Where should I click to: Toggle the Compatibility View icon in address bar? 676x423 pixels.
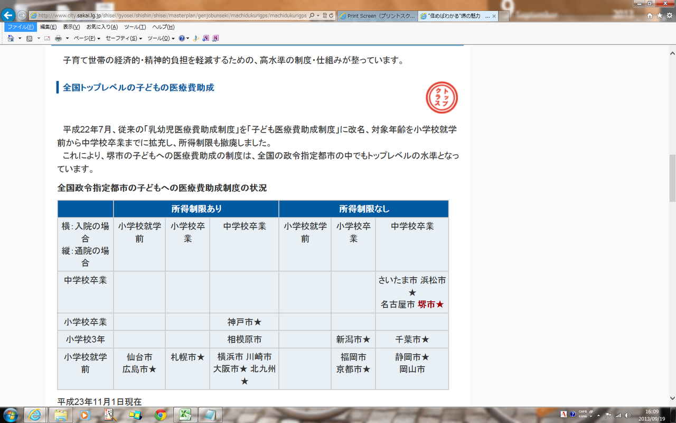(x=324, y=16)
